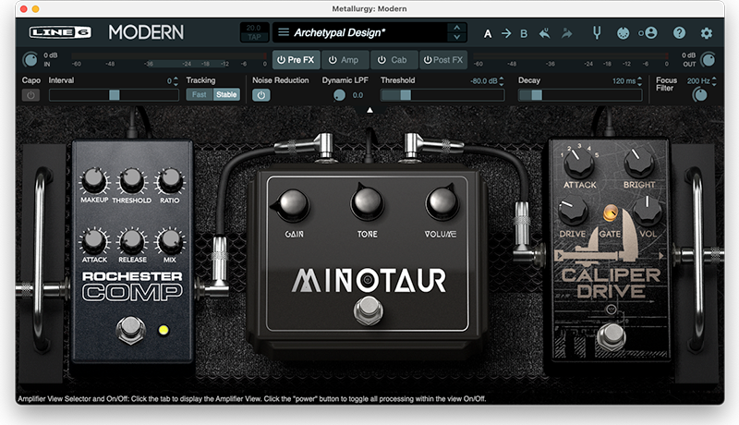Open the preset list hamburger menu

284,32
